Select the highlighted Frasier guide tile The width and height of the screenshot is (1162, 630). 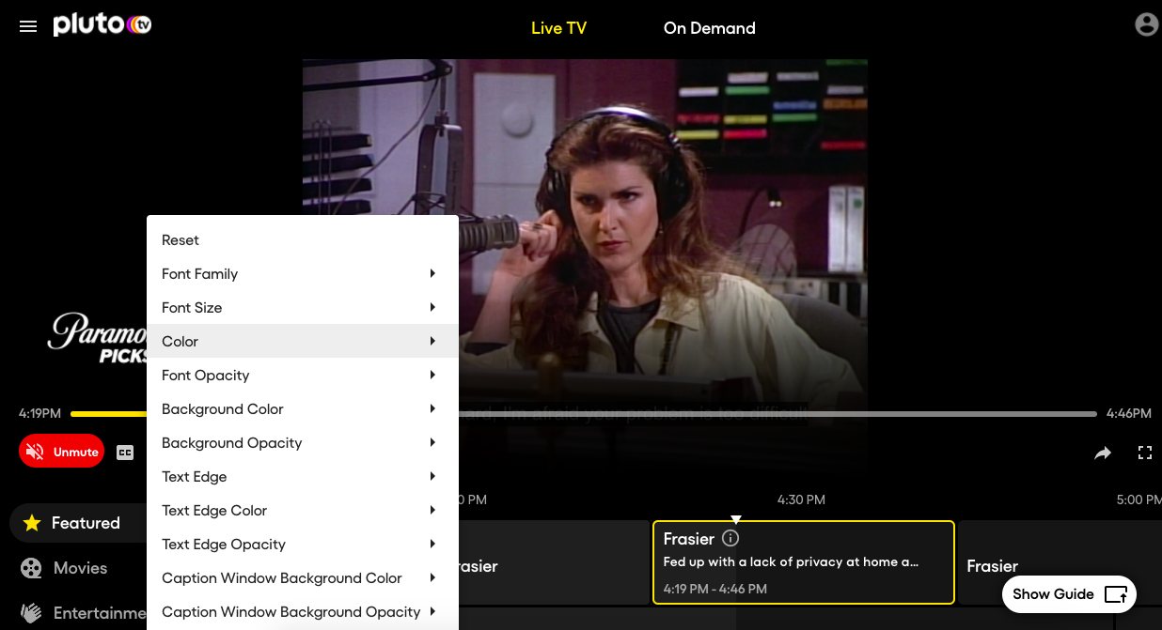click(804, 562)
